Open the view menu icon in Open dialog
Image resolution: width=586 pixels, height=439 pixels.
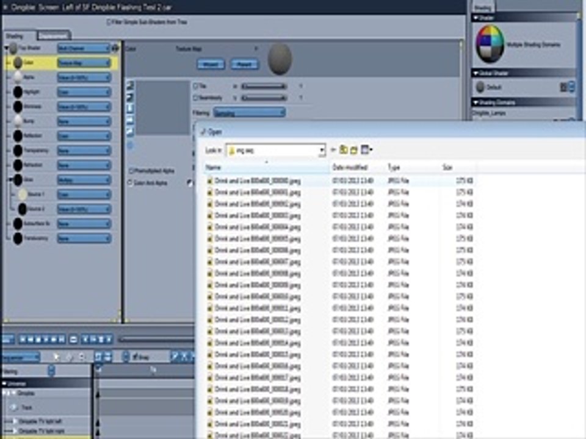click(366, 150)
